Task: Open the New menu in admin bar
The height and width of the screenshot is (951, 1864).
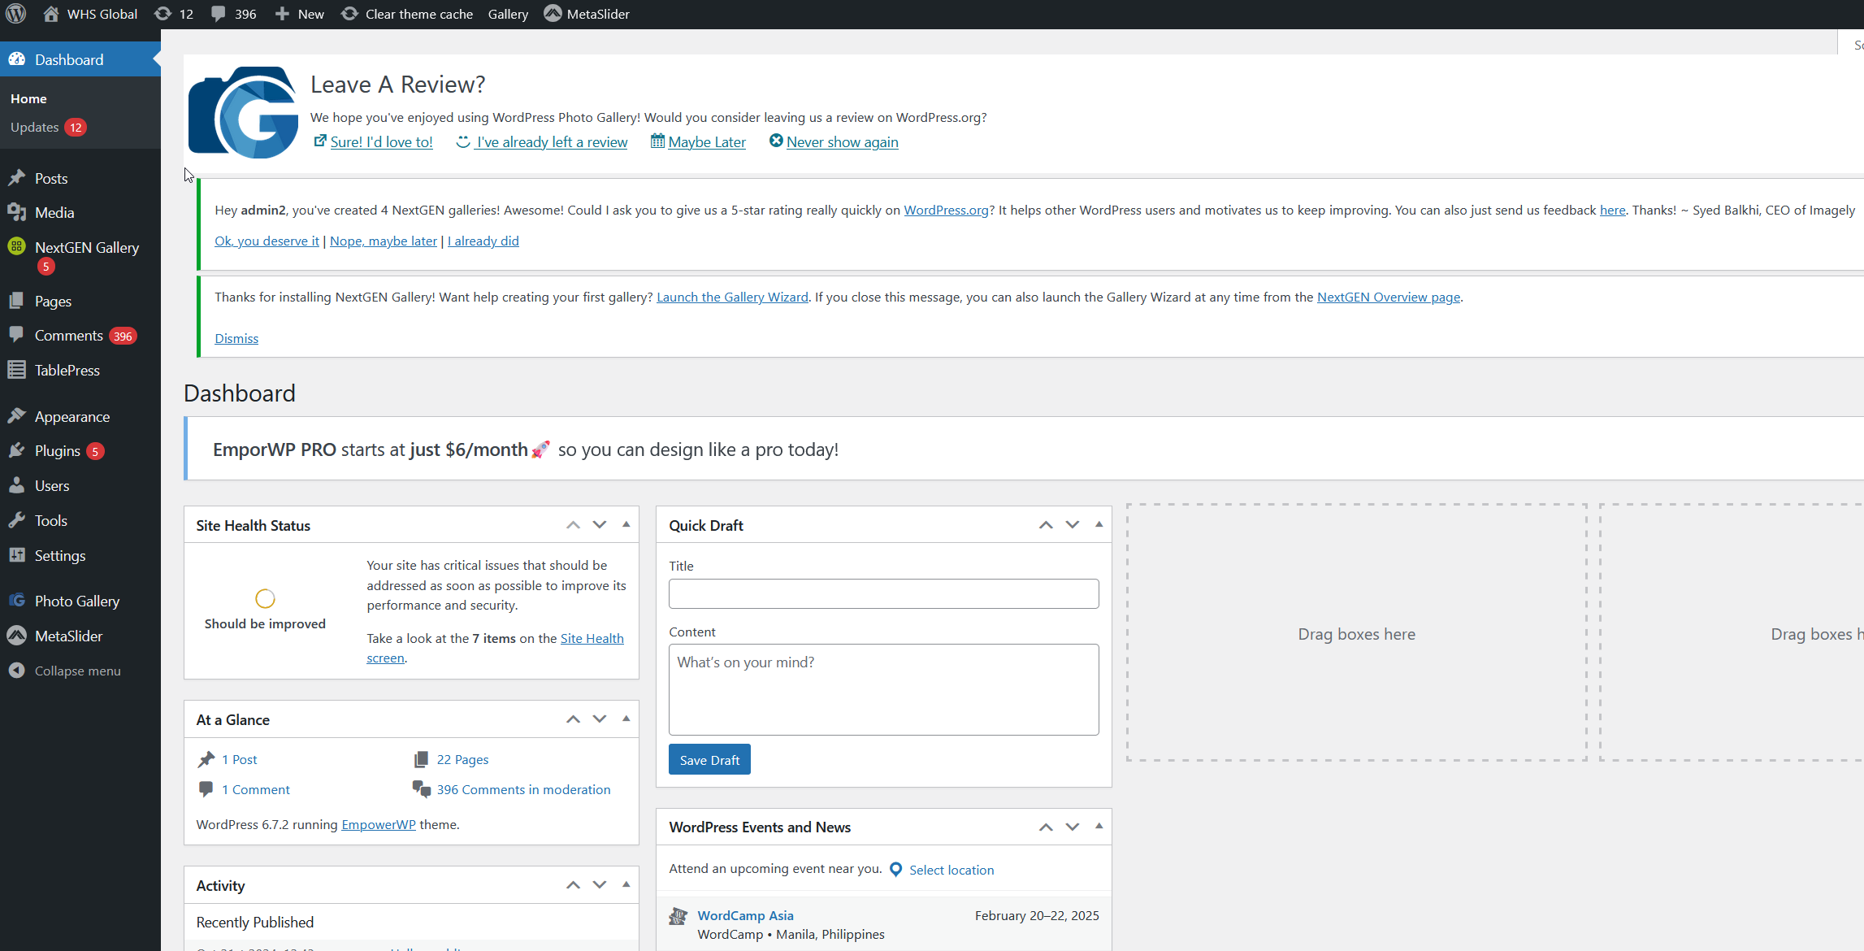Action: click(x=310, y=14)
